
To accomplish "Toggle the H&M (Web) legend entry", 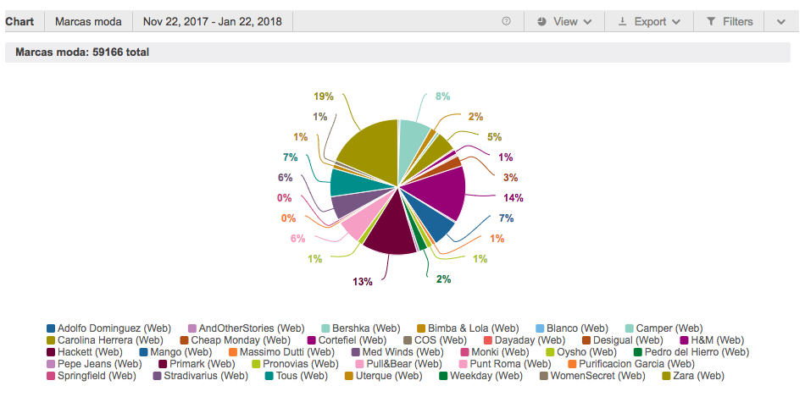I will [711, 340].
